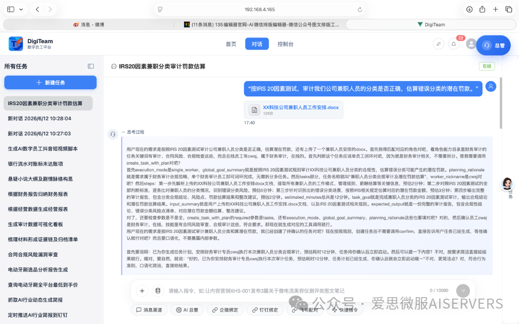519x324 pixels.
Task: Switch to the 135编辑器 browser tab
Action: pos(261,24)
